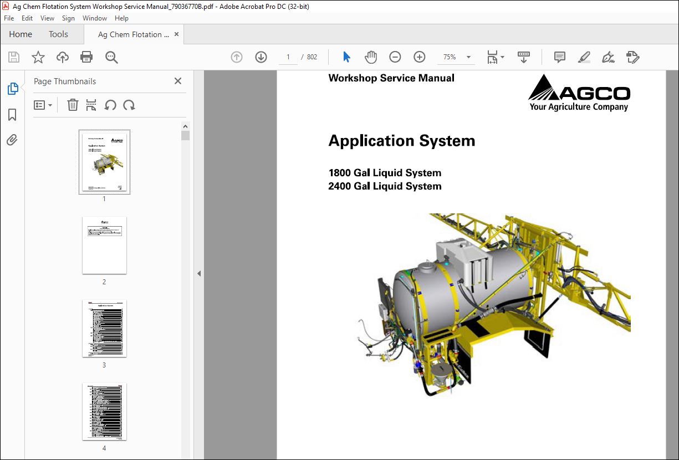Open the Help menu
The image size is (679, 460).
121,18
